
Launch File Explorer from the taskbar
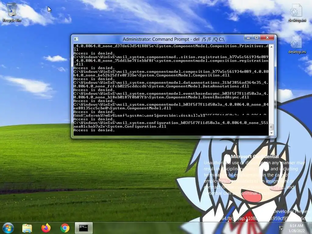27,228
